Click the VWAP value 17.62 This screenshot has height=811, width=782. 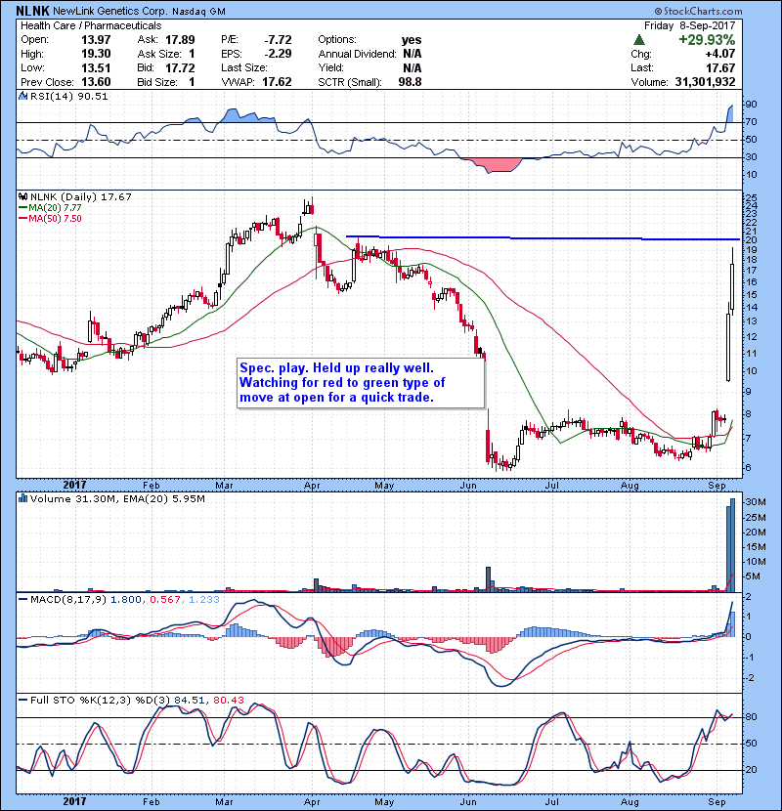point(277,82)
